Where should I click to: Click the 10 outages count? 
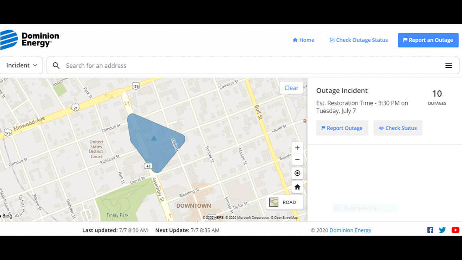coord(437,97)
